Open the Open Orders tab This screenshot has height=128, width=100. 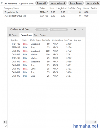tap(40, 35)
